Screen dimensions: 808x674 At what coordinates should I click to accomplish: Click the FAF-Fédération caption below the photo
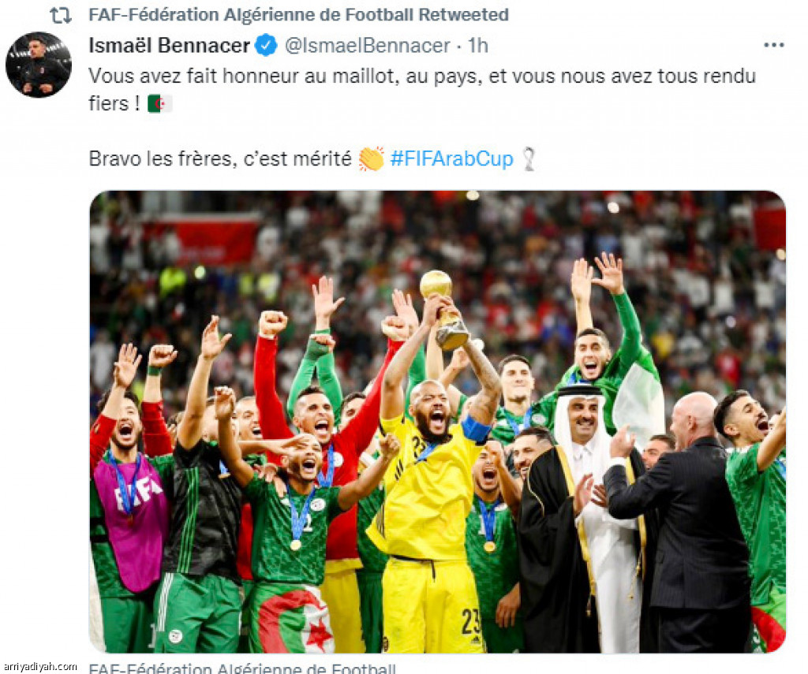(242, 668)
